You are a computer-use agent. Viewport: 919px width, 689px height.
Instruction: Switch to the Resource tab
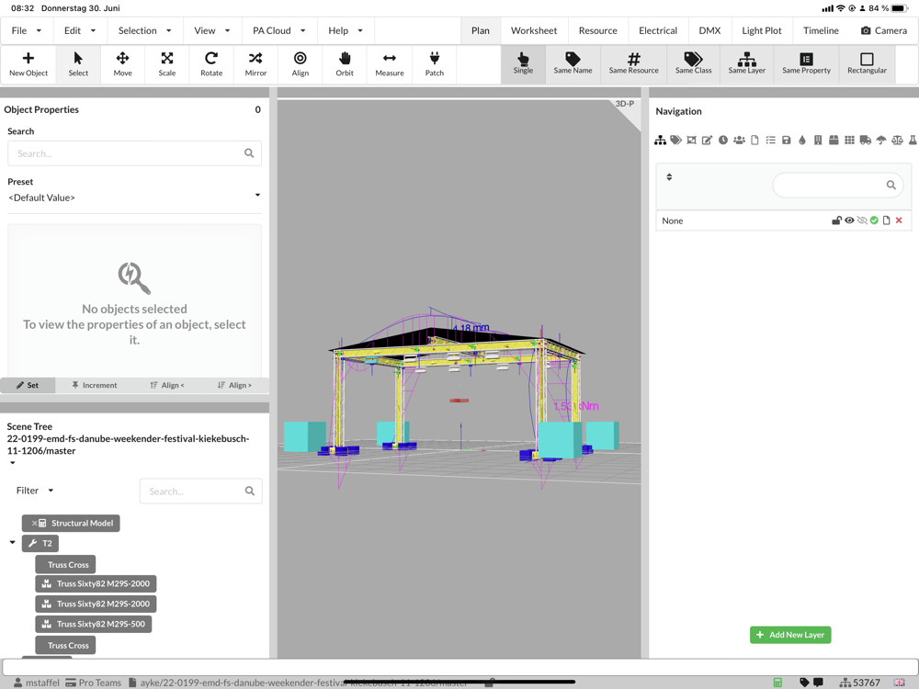[x=598, y=30]
